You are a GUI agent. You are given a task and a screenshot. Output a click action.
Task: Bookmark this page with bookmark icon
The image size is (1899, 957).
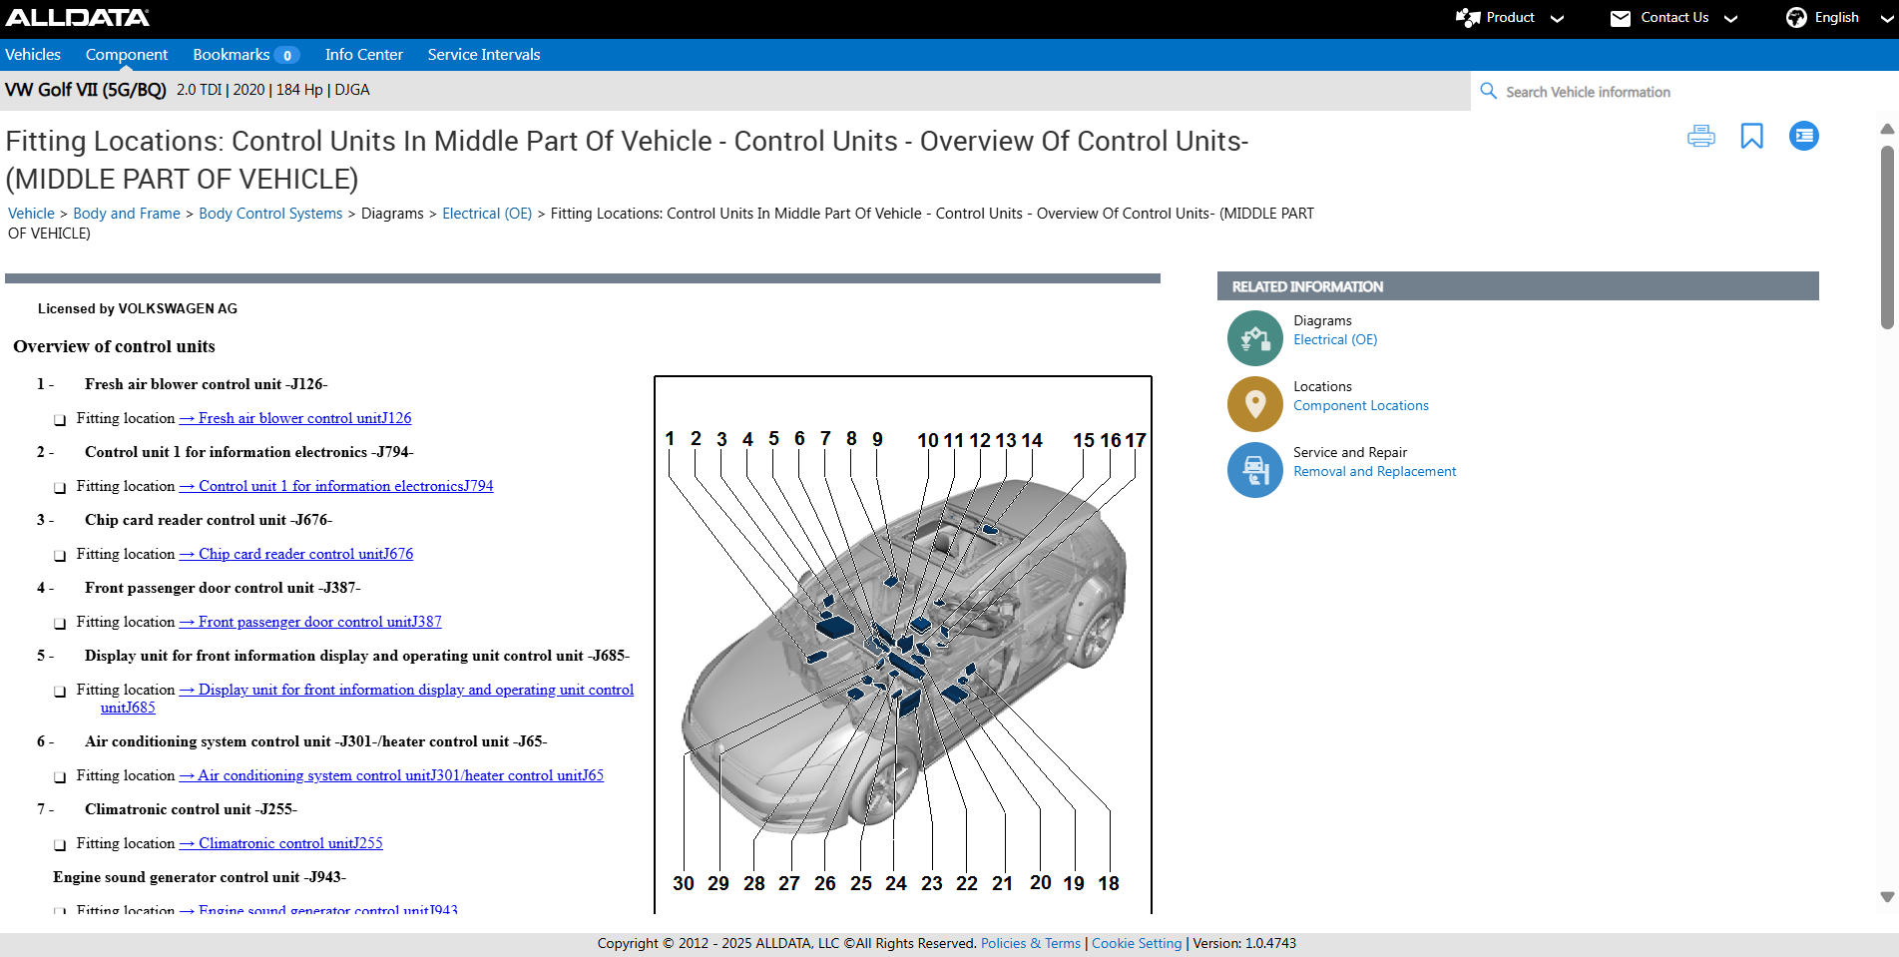click(1751, 136)
